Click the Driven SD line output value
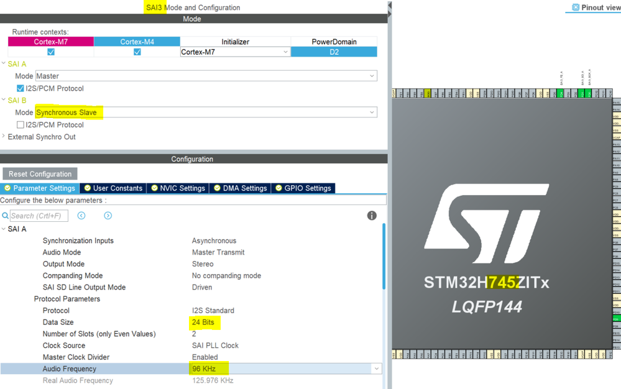621x389 pixels. point(202,287)
